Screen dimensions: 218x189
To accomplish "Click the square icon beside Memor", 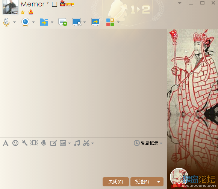I will (x=54, y=4).
